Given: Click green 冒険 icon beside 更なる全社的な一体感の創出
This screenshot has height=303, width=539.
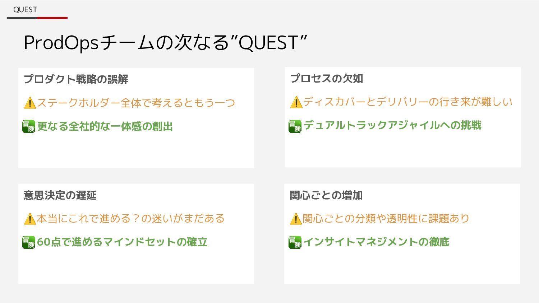Looking at the screenshot, I should click(29, 126).
